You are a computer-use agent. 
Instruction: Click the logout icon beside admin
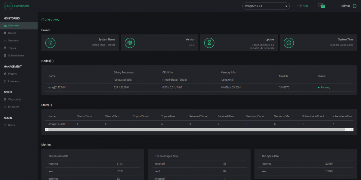[355, 6]
